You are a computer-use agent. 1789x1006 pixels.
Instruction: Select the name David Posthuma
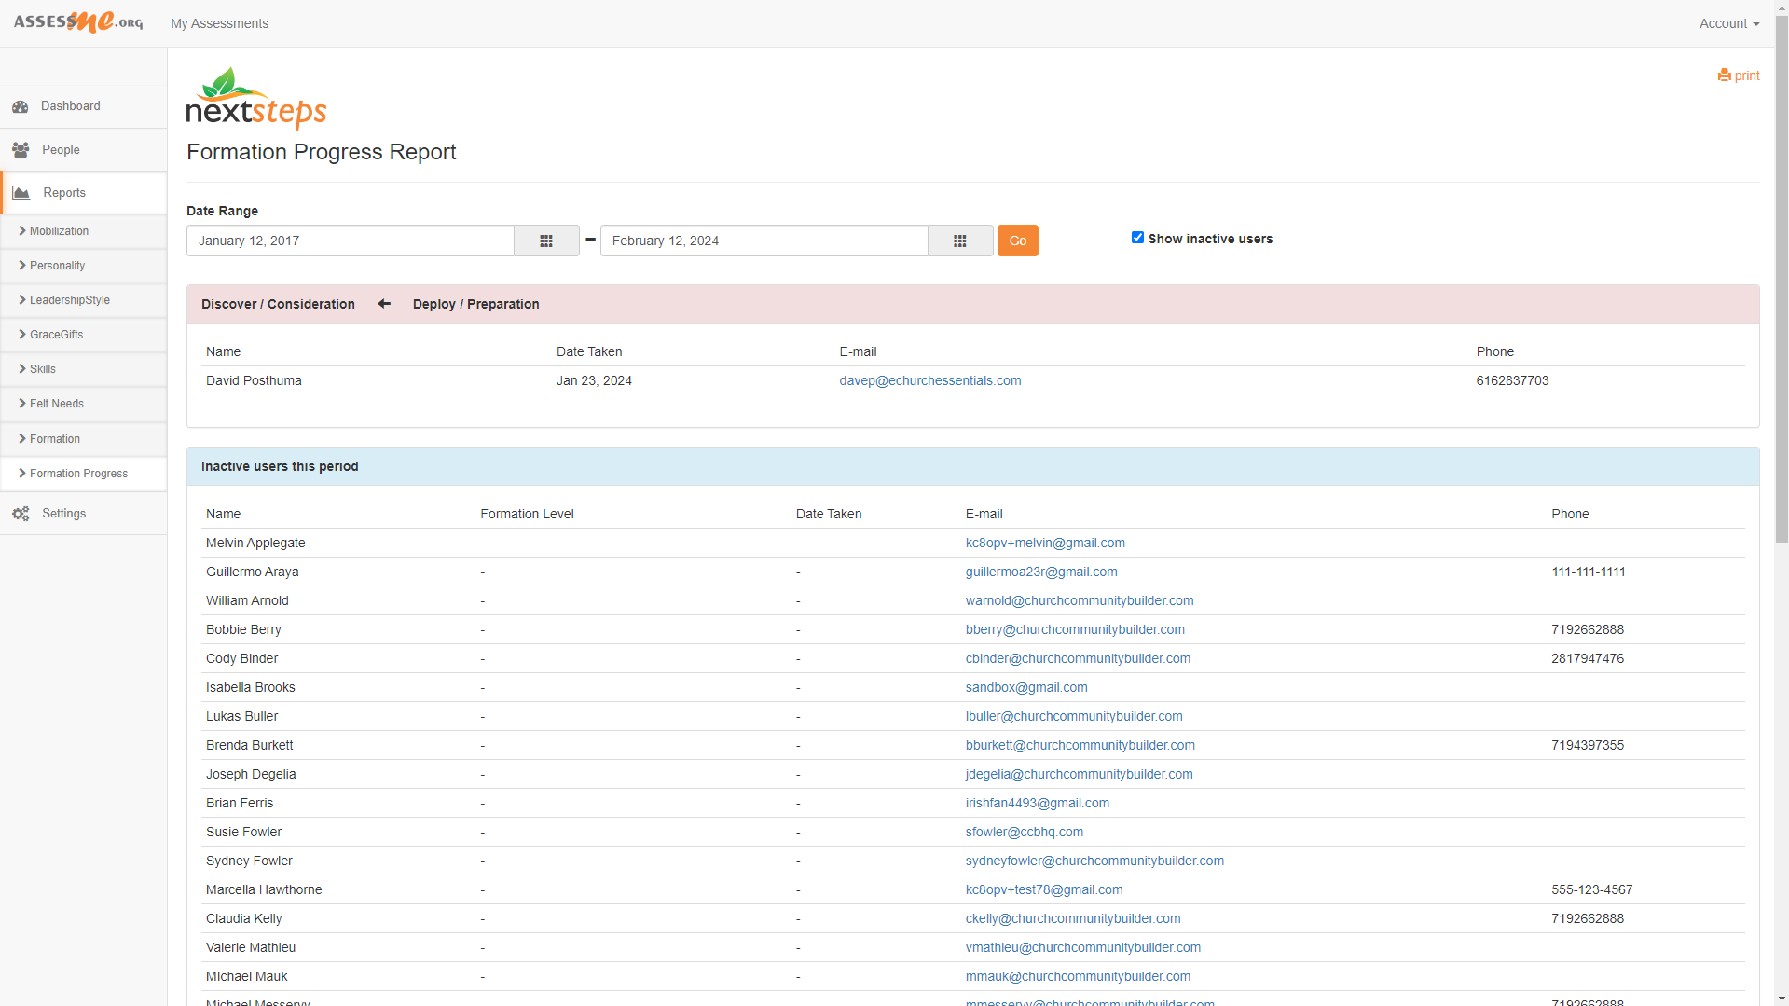254,380
